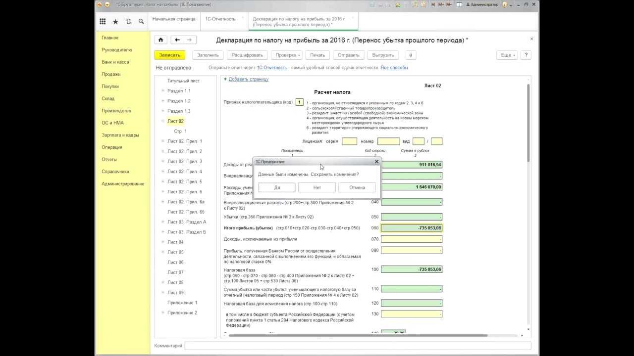Image resolution: width=634 pixels, height=356 pixels.
Task: Click the horizontal scrollbar below the form
Action: coord(358,335)
